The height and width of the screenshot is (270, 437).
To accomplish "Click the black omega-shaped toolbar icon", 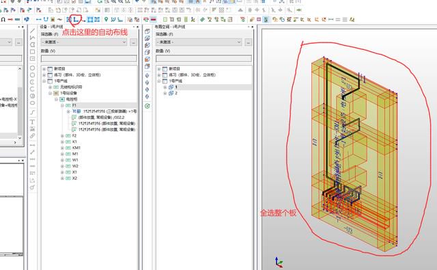I will (3, 20).
